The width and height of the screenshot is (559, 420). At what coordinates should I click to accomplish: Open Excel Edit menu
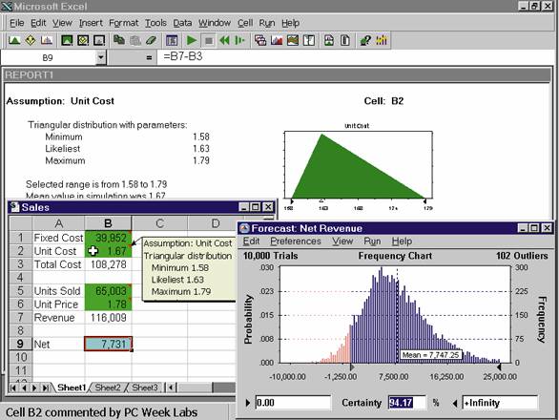pos(38,23)
